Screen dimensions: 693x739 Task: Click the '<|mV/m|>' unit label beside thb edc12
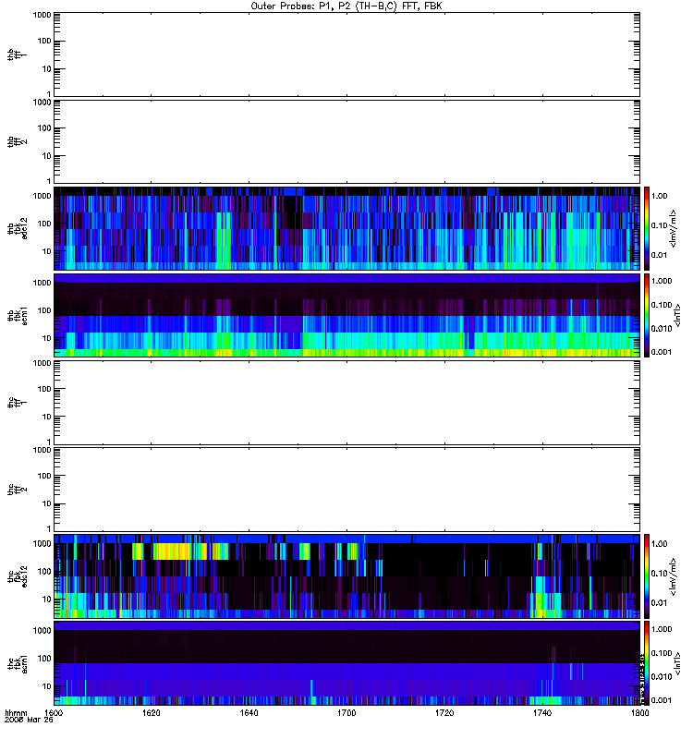[x=674, y=228]
